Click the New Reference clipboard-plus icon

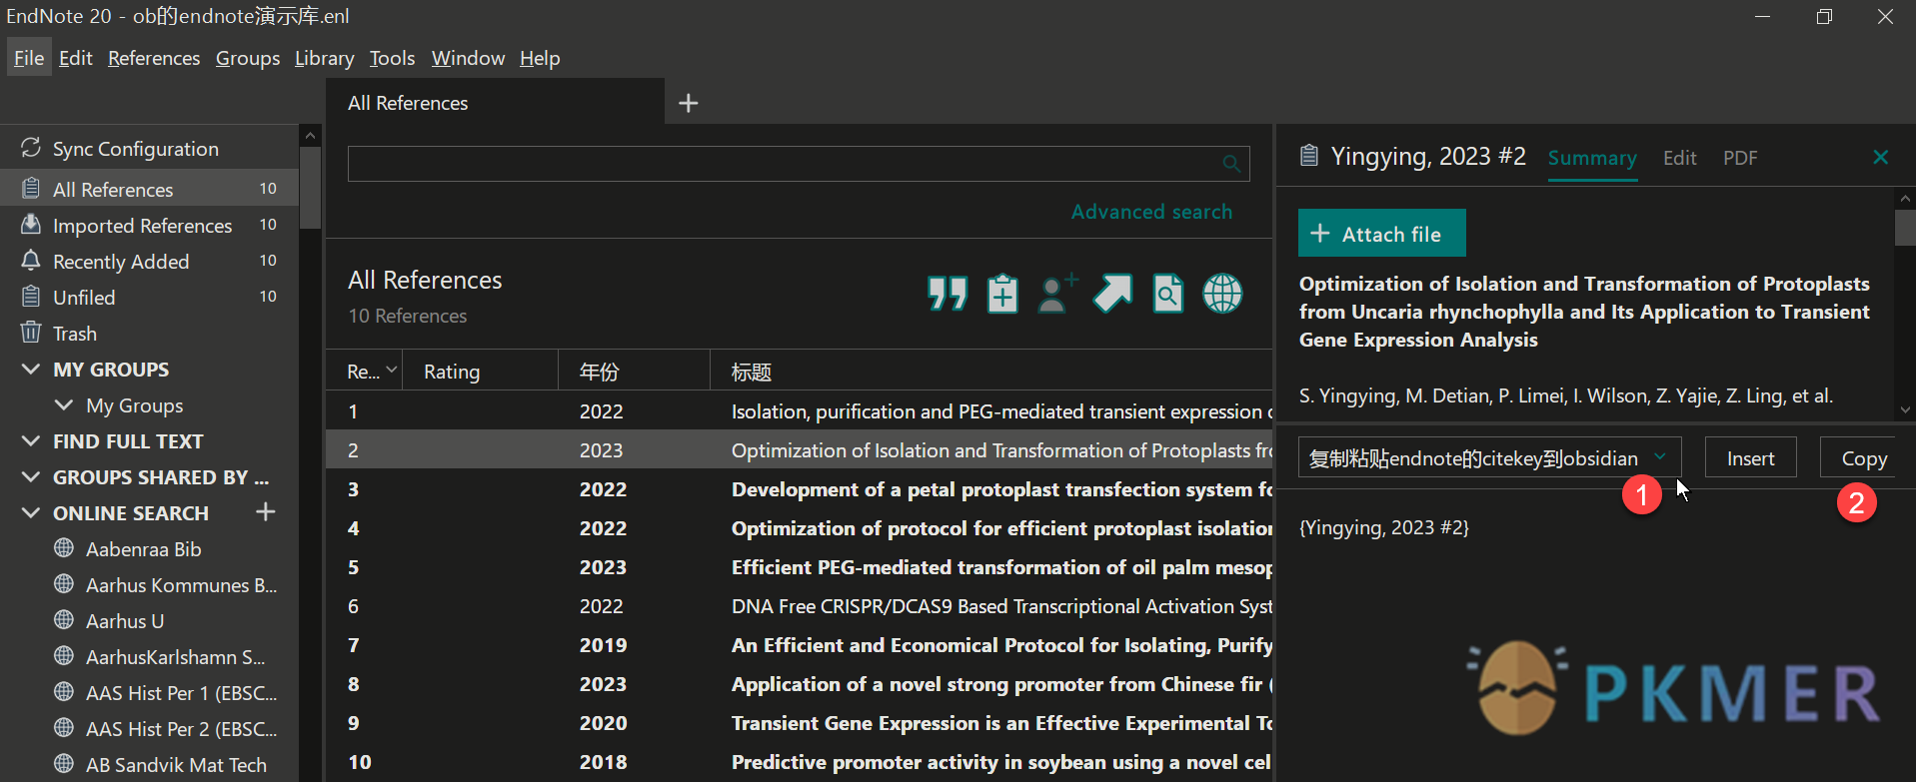click(x=1002, y=294)
